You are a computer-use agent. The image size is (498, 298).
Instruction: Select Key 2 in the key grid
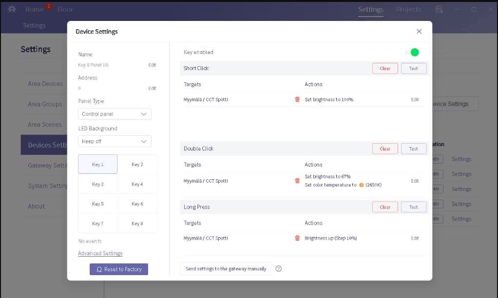click(137, 165)
